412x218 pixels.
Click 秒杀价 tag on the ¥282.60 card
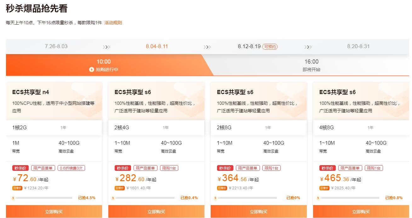(x=123, y=168)
